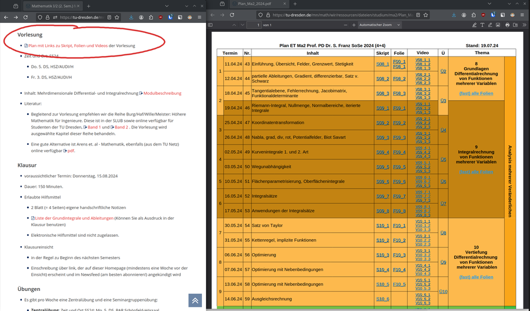Reload the page in the left Mathematik window

(x=25, y=17)
